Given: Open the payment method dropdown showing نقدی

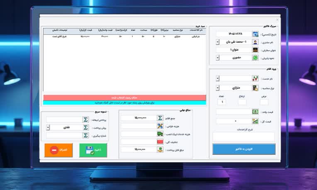Looking at the screenshot, I should 48,127.
